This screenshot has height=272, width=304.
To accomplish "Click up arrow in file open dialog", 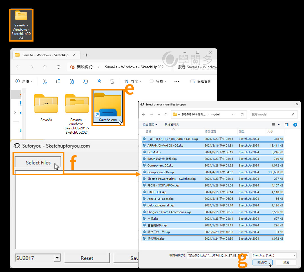I will [x=166, y=114].
